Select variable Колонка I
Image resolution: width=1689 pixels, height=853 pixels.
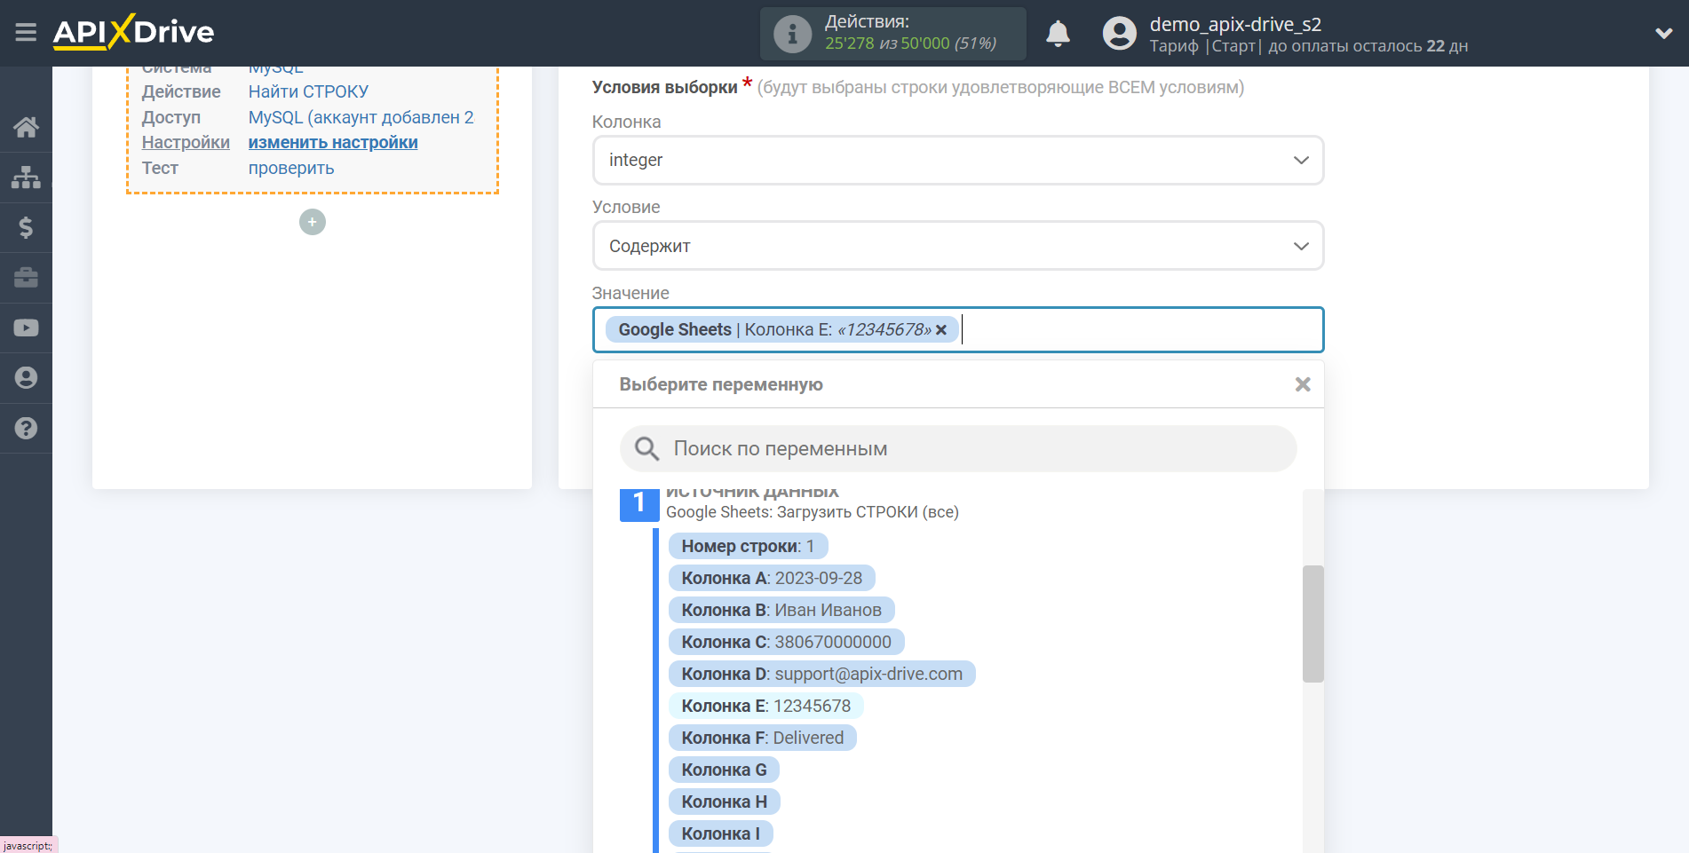pyautogui.click(x=720, y=834)
